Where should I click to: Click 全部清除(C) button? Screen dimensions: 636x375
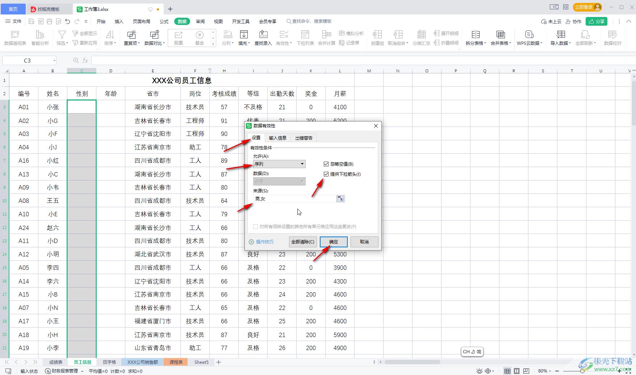tap(303, 242)
